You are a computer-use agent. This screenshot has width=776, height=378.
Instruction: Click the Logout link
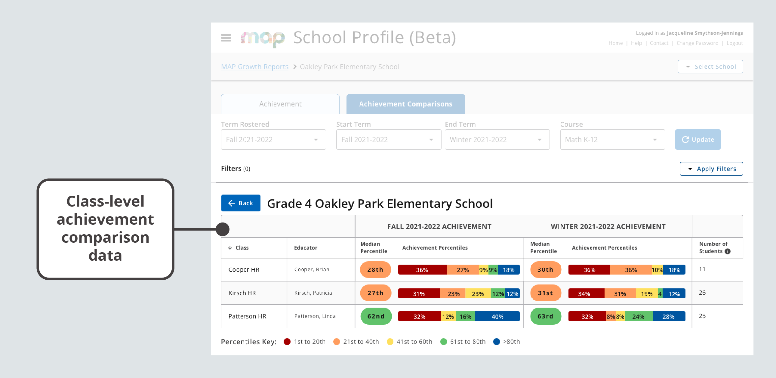tap(734, 43)
